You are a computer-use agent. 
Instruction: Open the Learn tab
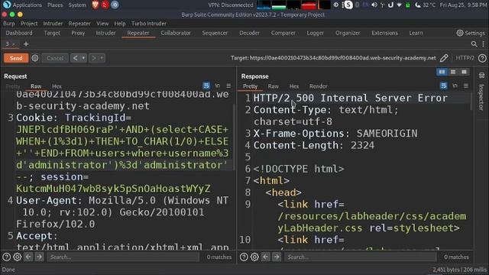416,33
